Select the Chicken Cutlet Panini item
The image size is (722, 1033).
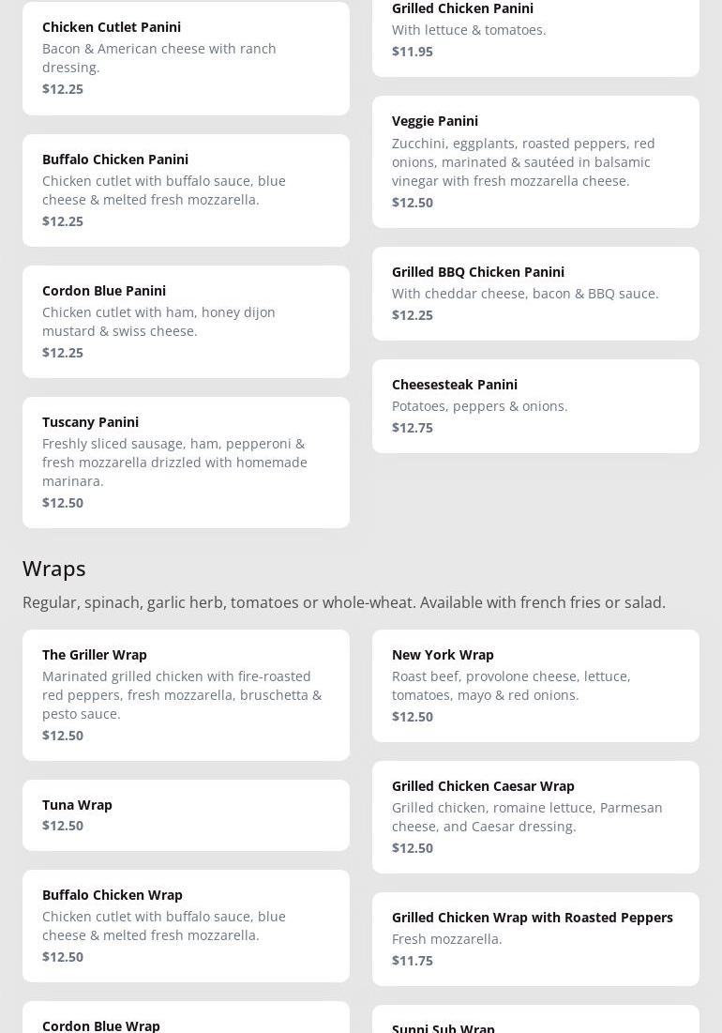[x=186, y=58]
